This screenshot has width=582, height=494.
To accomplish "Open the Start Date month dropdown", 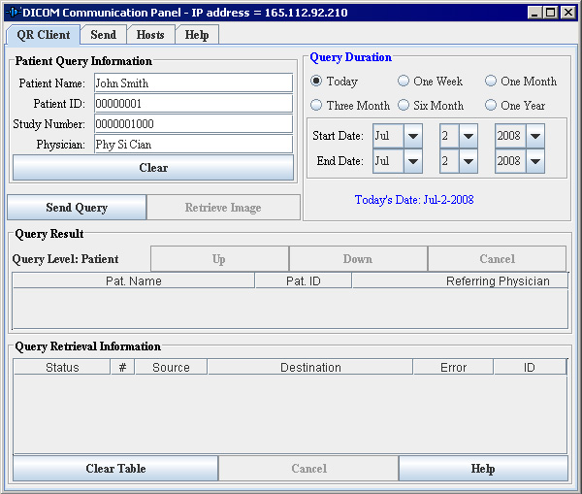I will click(413, 135).
